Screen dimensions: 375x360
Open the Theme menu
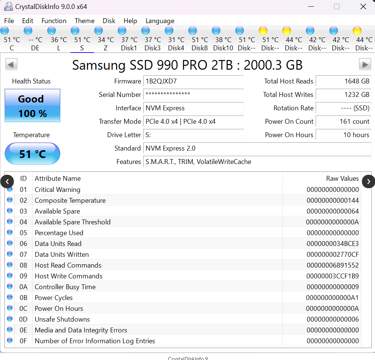[84, 21]
